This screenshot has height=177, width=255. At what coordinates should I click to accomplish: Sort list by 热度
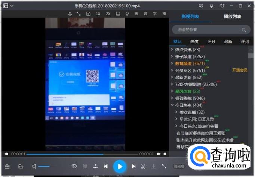click(194, 41)
